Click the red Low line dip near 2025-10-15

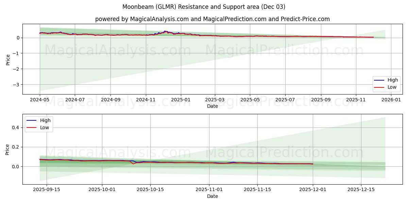134,164
